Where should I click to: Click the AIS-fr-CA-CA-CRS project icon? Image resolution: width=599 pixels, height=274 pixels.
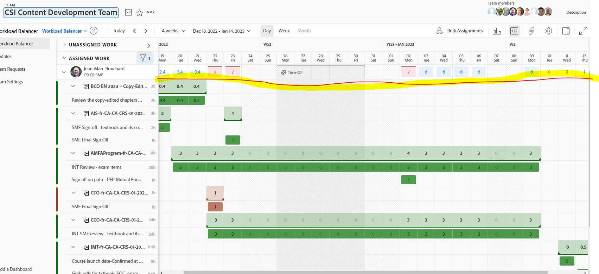point(86,113)
